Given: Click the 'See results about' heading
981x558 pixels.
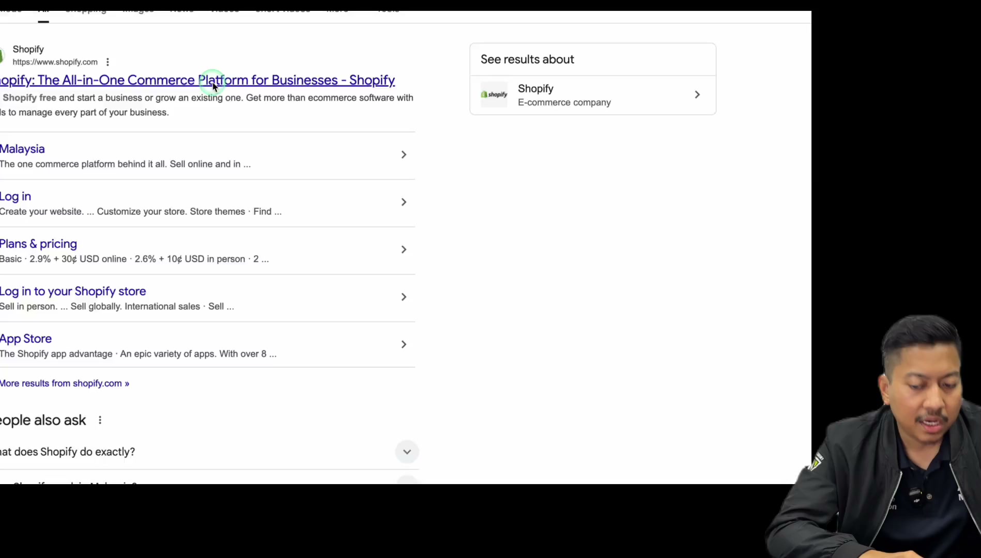Looking at the screenshot, I should (x=527, y=59).
